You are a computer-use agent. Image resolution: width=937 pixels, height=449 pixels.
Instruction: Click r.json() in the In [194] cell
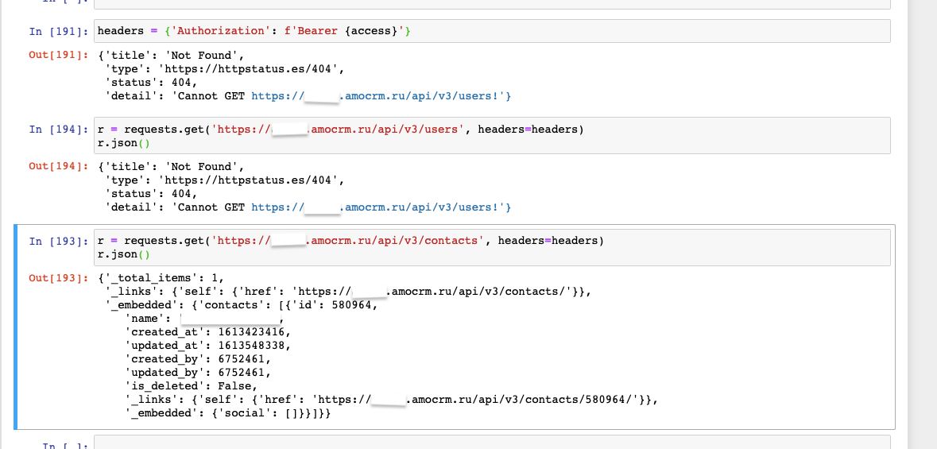click(124, 143)
